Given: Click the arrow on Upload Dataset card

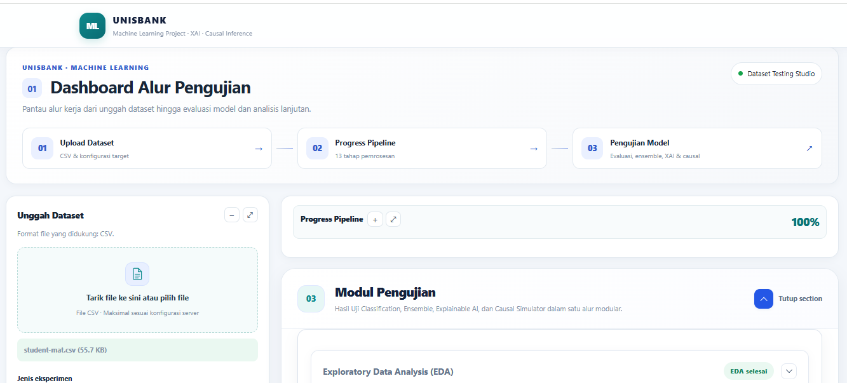Looking at the screenshot, I should [x=259, y=149].
